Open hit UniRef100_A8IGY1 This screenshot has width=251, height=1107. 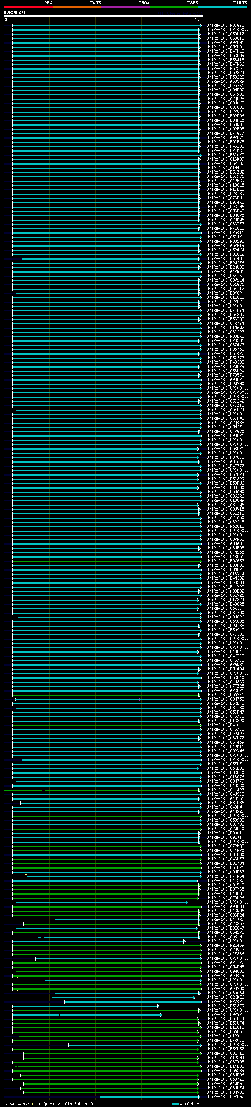click(225, 26)
